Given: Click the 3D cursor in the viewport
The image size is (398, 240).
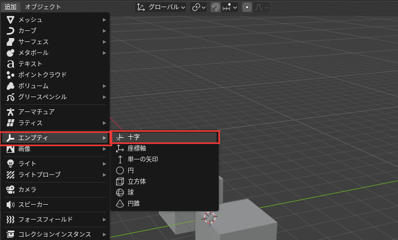Looking at the screenshot, I should (x=210, y=218).
